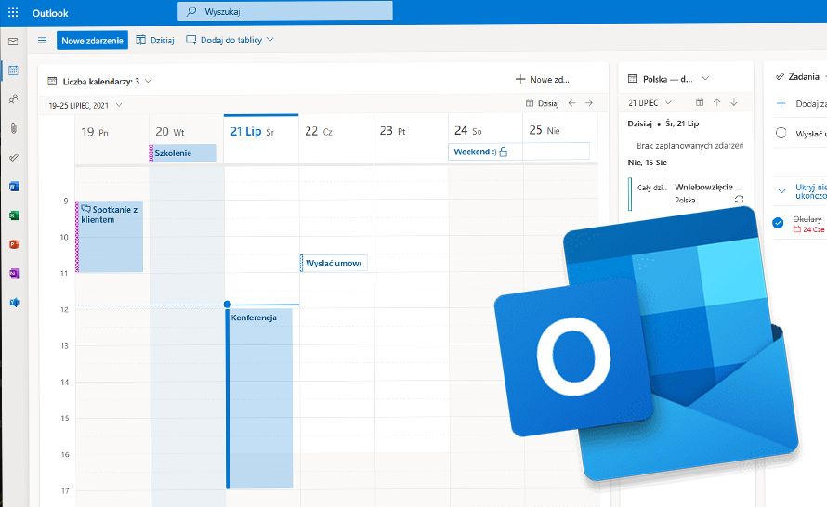Click the plus icon to add task
The height and width of the screenshot is (507, 827).
point(781,103)
